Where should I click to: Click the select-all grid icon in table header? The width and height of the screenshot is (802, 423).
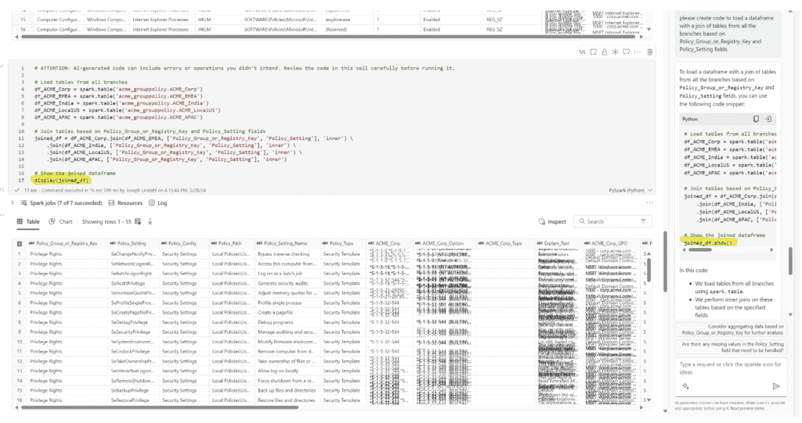20,244
